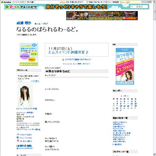Viewport: 156px width, 156px height.
Task: Click the アメブロ検索 search button
Action: click(147, 2)
